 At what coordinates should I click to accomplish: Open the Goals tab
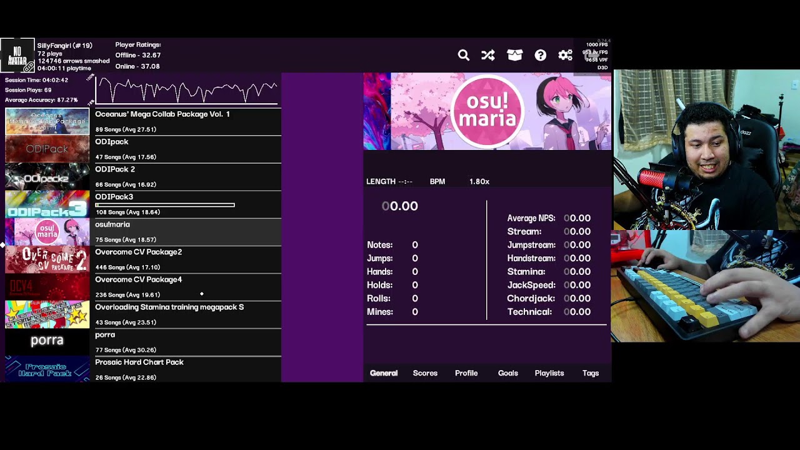508,373
